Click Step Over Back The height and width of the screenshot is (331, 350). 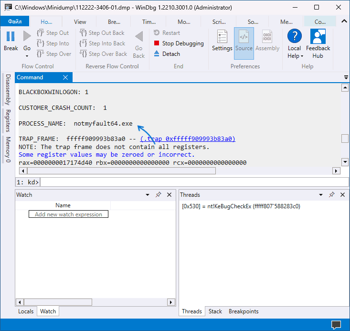103,54
